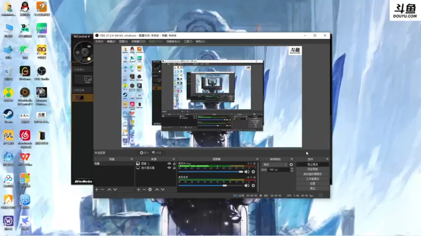
Task: Click the Settings button in Controls
Action: (x=313, y=184)
